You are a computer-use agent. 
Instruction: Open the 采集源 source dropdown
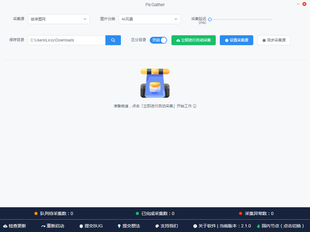[x=59, y=19]
